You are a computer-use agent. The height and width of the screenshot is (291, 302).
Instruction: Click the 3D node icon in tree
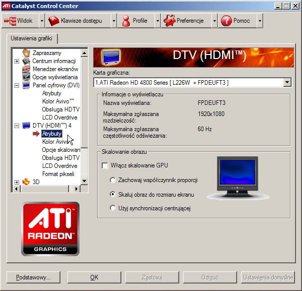[x=26, y=182]
